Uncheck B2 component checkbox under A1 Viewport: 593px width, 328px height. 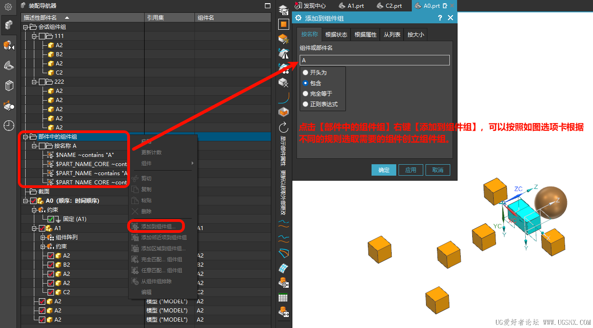coord(51,264)
